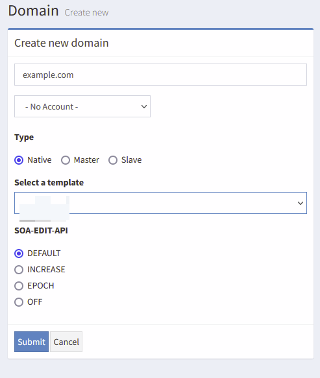Click the Domain page title
Viewport: 320px width, 378px height.
coord(33,11)
